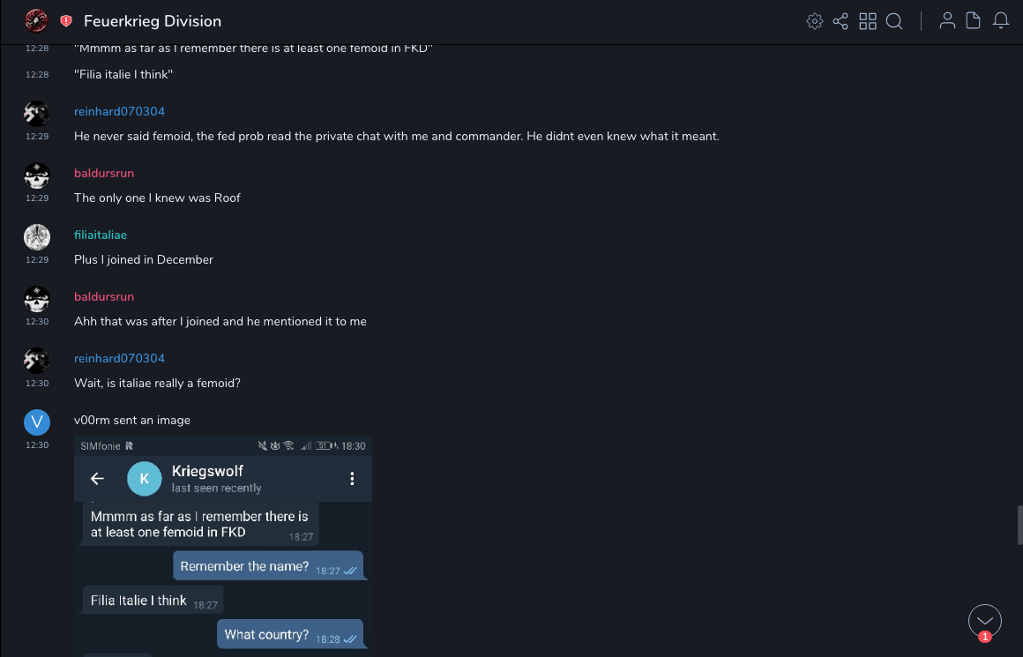The width and height of the screenshot is (1023, 657).
Task: Click baldursrun's name on the 12:30 message
Action: (x=104, y=296)
